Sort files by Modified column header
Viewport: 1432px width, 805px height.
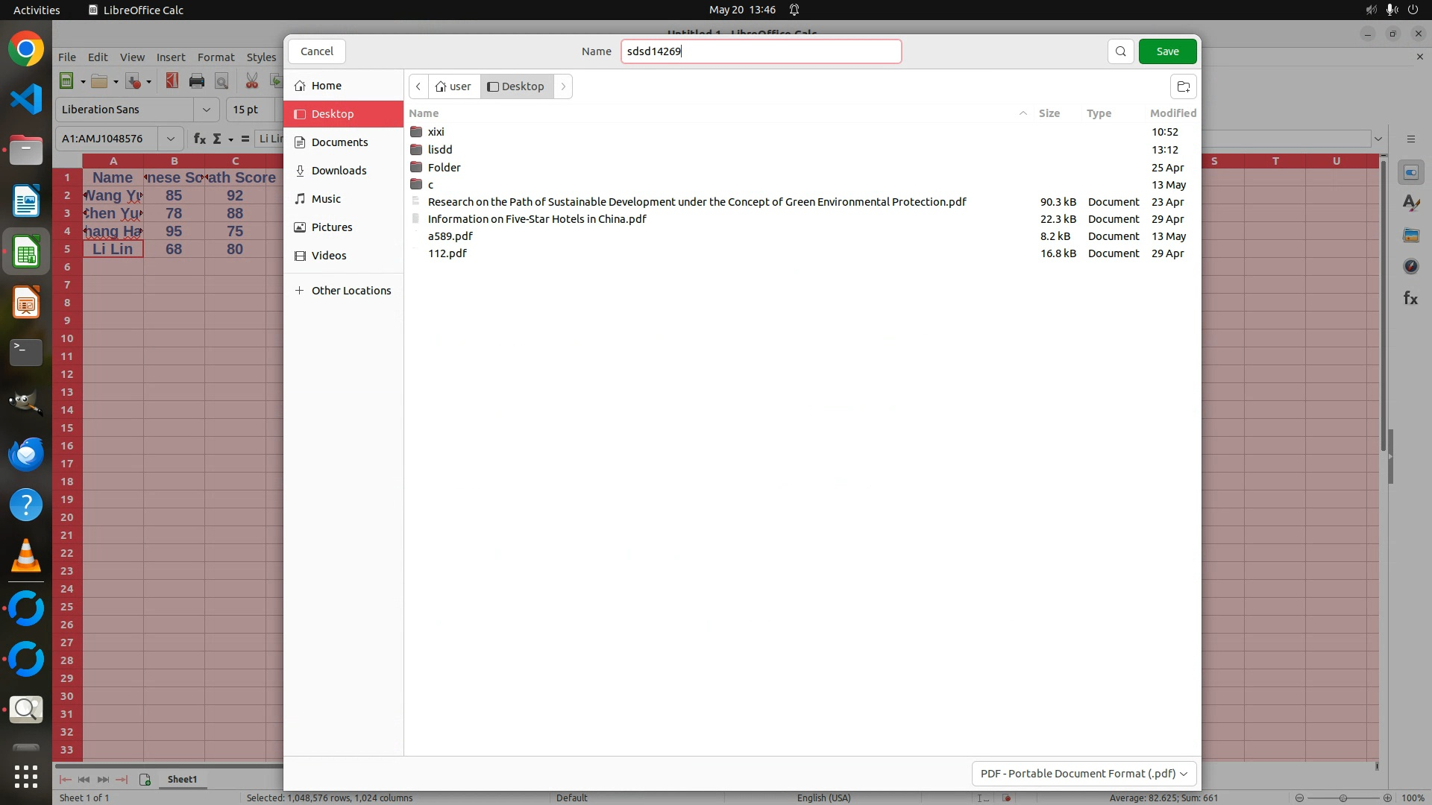pyautogui.click(x=1172, y=113)
